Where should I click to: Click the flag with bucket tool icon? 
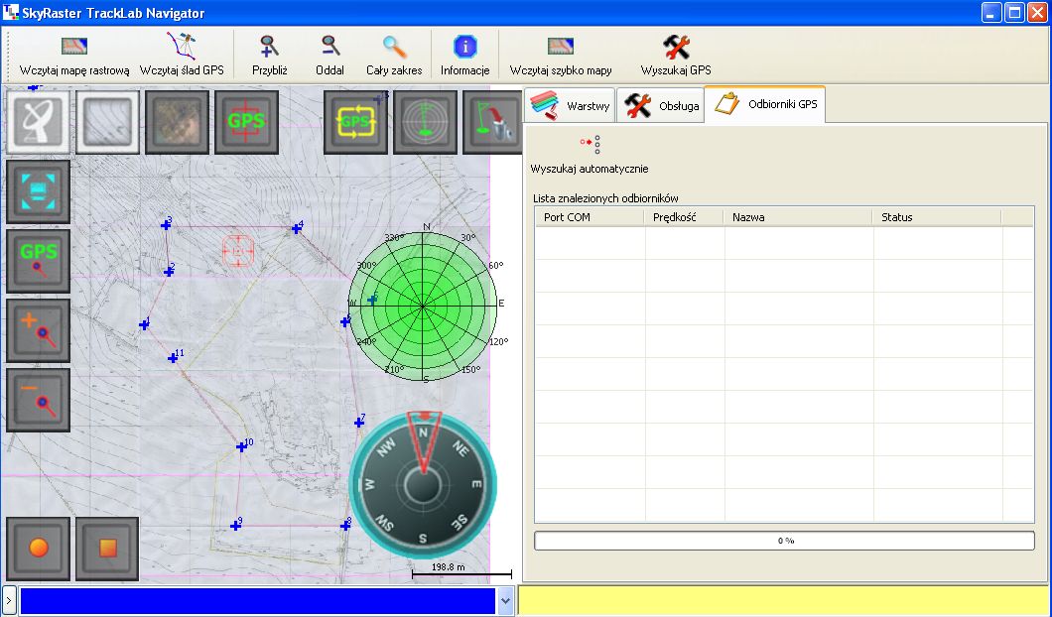(x=493, y=122)
